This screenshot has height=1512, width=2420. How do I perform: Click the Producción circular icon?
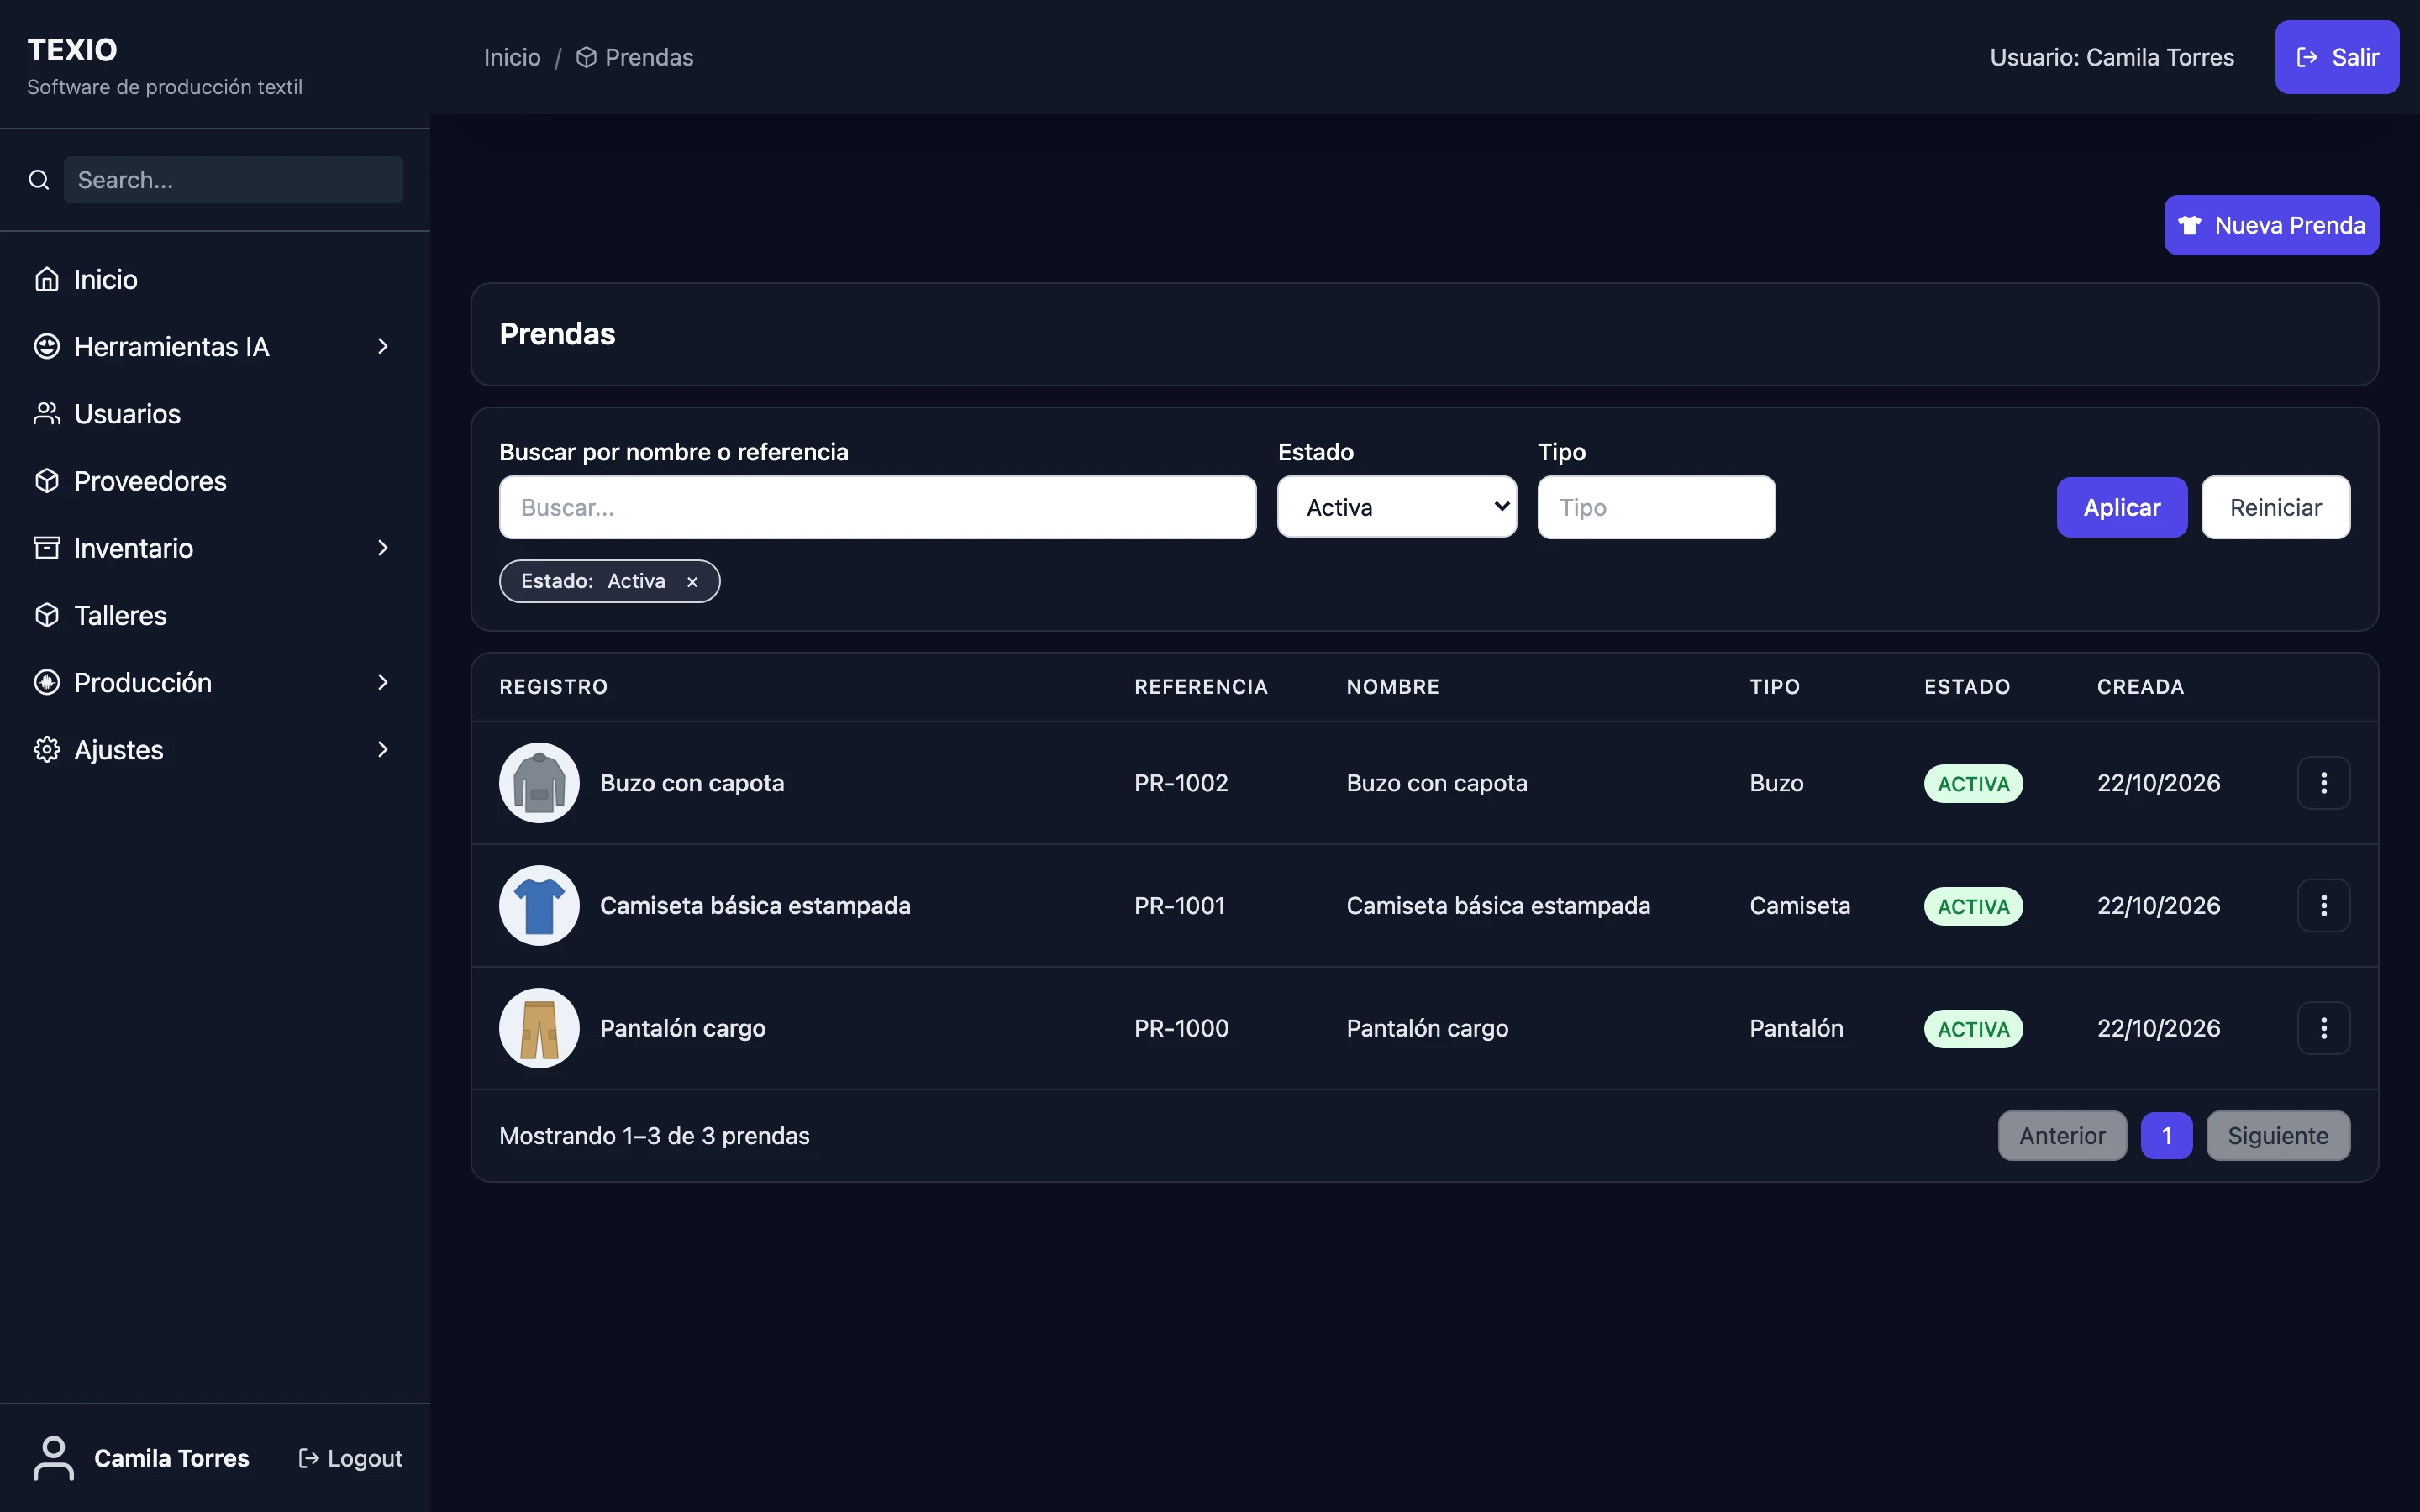47,682
